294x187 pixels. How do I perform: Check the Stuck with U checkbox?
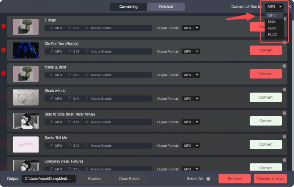coord(4,97)
